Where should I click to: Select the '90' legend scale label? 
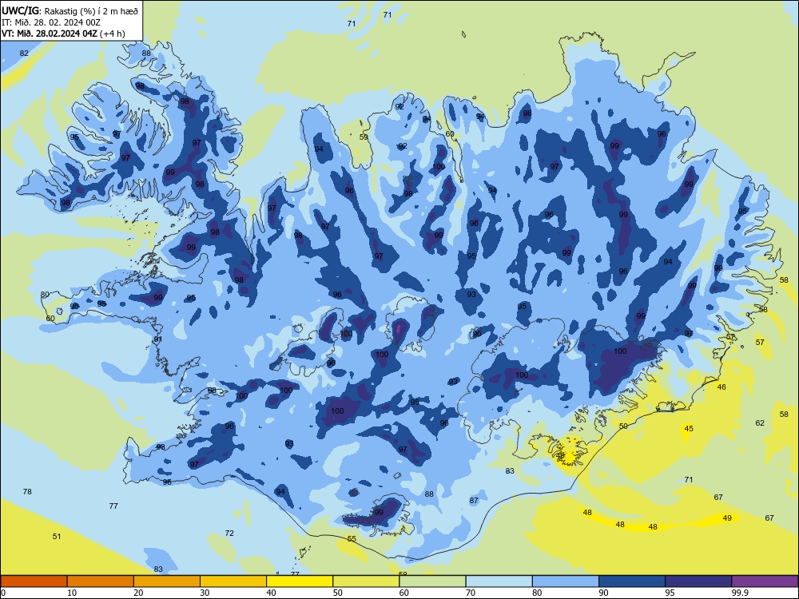click(603, 593)
